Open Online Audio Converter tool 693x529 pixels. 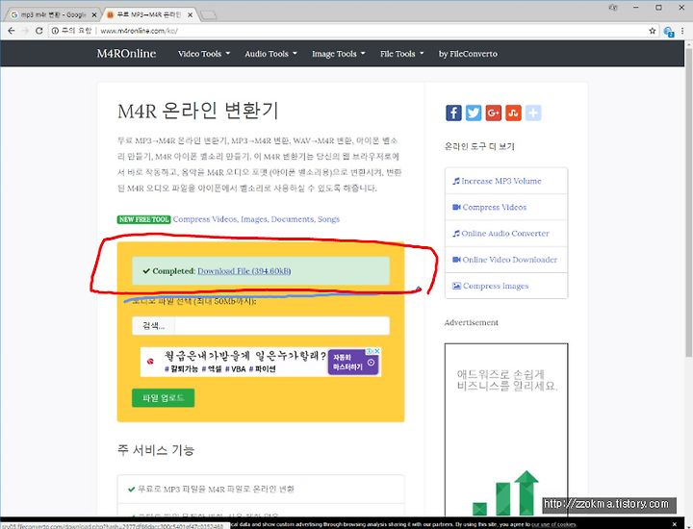506,233
